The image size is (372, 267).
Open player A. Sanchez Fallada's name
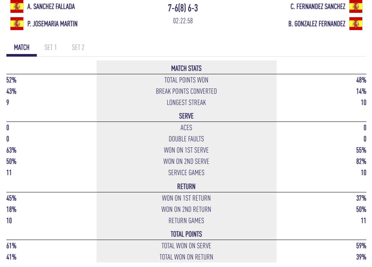point(51,6)
